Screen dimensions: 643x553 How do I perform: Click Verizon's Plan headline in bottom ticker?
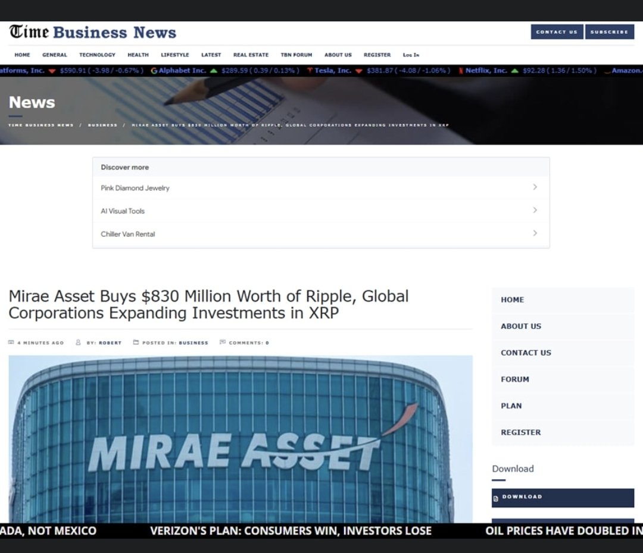[291, 531]
